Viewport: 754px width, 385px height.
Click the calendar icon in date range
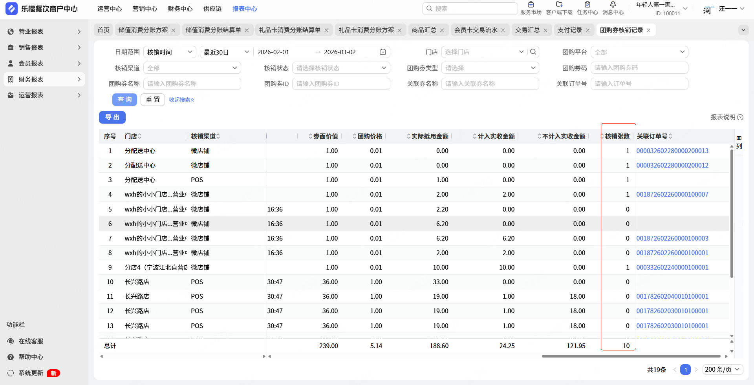click(x=382, y=52)
